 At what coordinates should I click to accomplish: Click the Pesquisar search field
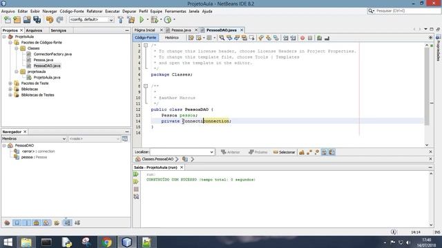[x=407, y=11]
